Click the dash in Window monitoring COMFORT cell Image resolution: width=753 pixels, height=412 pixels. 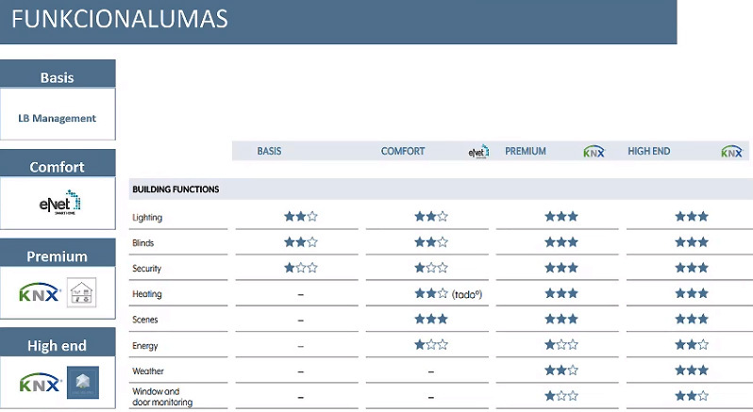431,397
